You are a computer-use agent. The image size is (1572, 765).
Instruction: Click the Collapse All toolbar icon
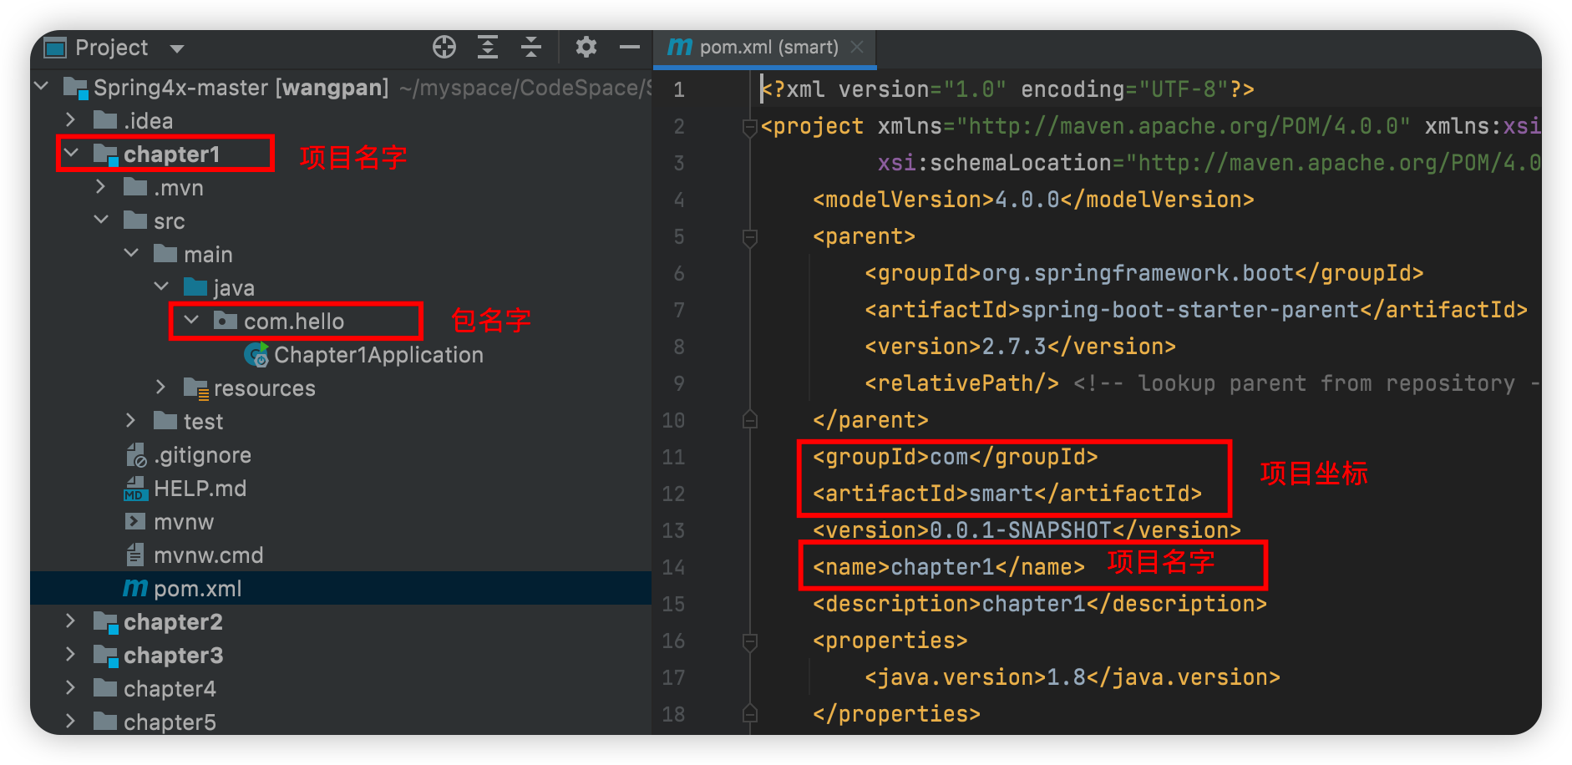tap(531, 47)
